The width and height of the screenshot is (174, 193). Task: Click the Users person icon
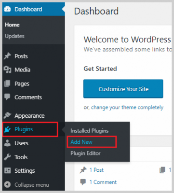[x=7, y=143]
